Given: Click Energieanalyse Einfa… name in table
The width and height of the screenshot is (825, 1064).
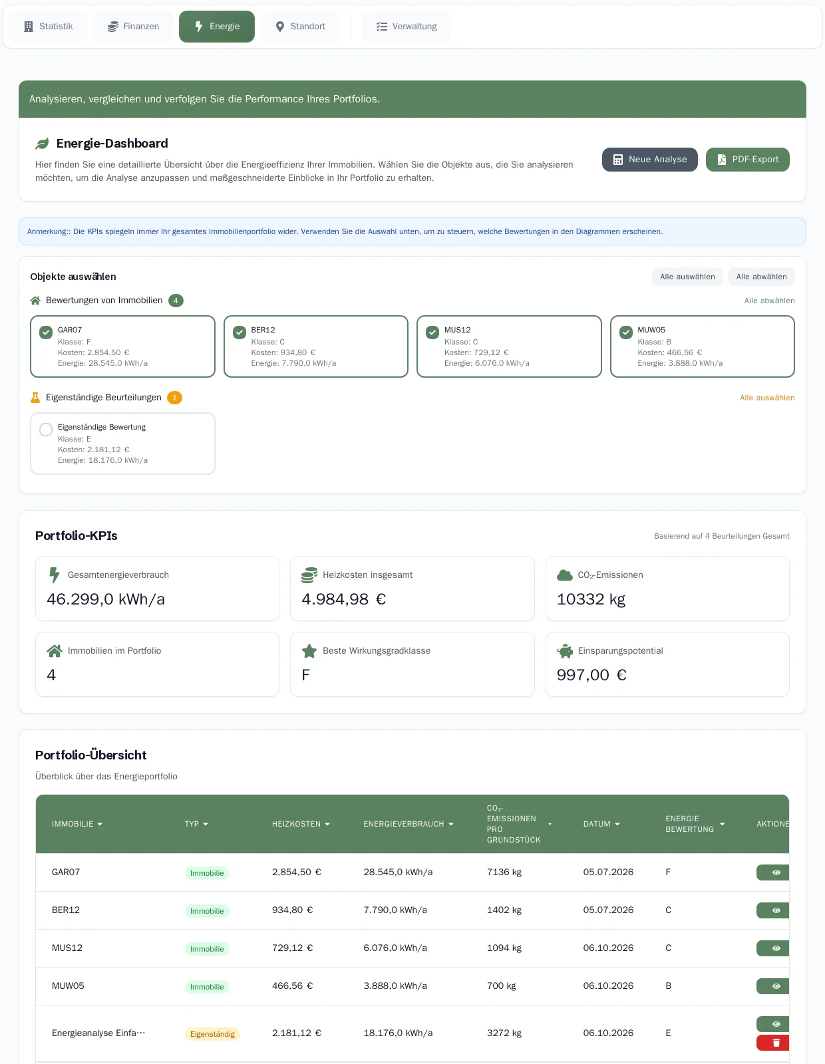Looking at the screenshot, I should point(98,1033).
